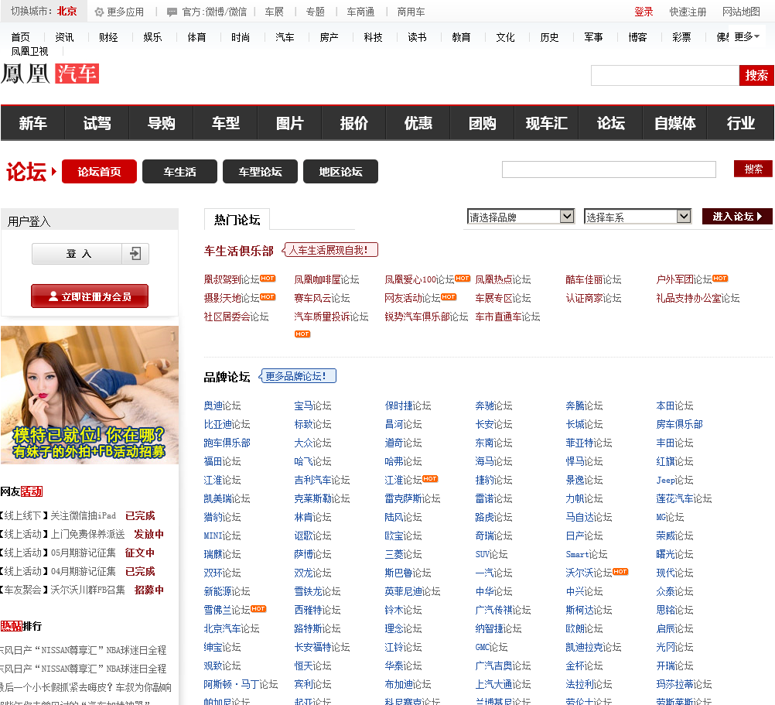
Task: Open 沃尔沃川群FB召集 activity
Action: [87, 590]
